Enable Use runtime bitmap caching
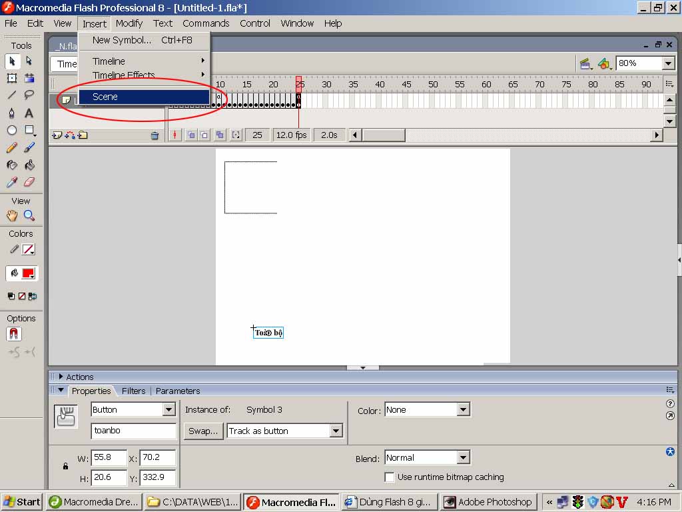Screen dimensions: 682x512 (x=390, y=477)
